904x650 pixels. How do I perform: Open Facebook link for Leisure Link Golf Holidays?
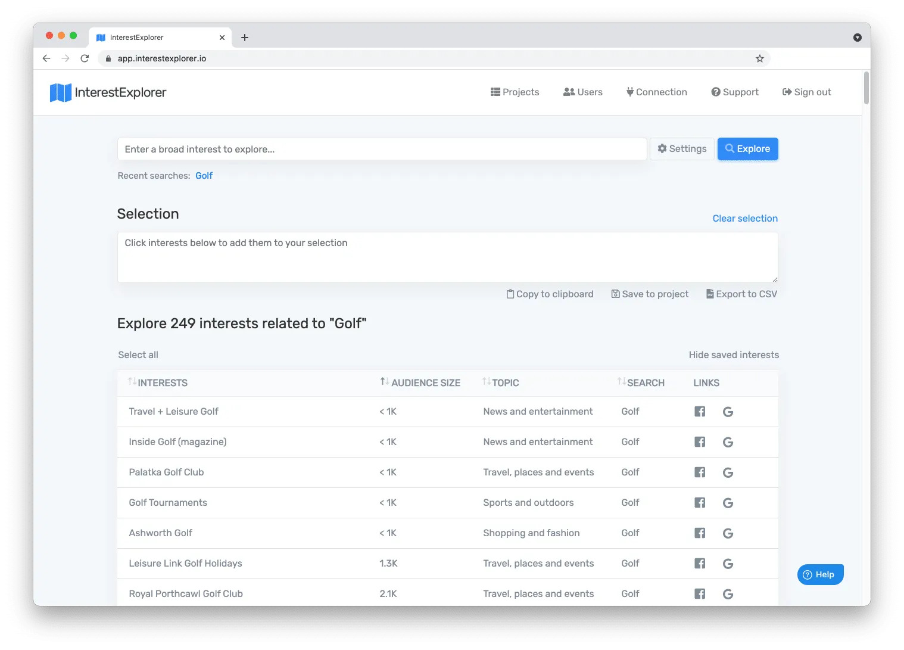(x=700, y=564)
